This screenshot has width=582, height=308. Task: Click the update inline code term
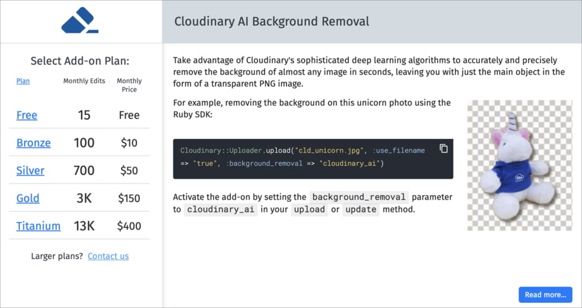(361, 209)
